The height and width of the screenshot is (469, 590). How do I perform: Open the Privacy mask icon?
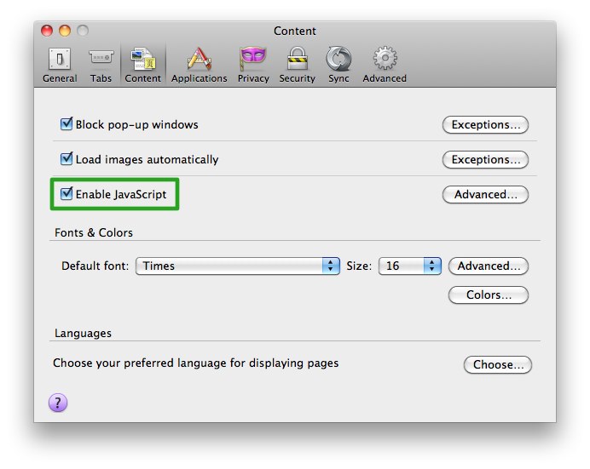[253, 59]
